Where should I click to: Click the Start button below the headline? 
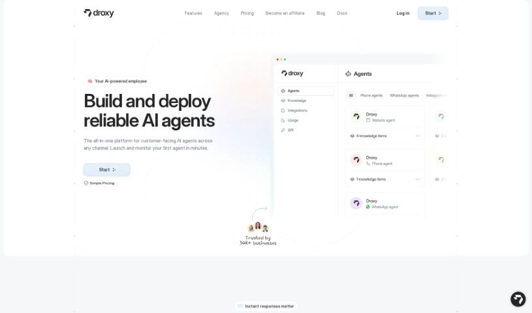tap(107, 170)
